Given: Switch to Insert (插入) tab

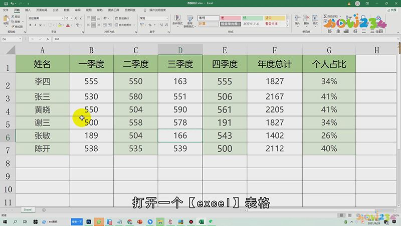Looking at the screenshot, I should point(28,10).
